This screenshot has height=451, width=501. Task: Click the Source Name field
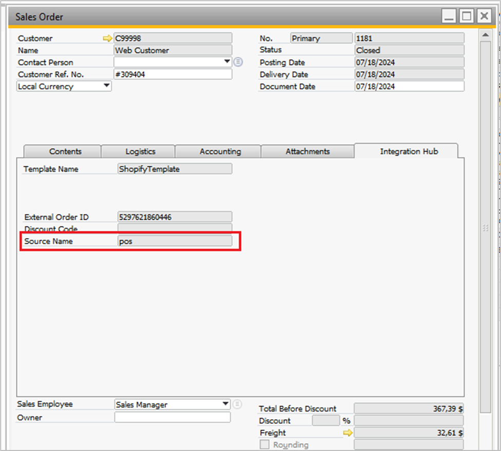pyautogui.click(x=175, y=241)
